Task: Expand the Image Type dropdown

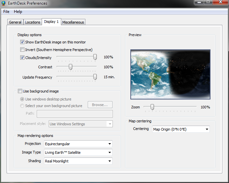Action: (77, 152)
